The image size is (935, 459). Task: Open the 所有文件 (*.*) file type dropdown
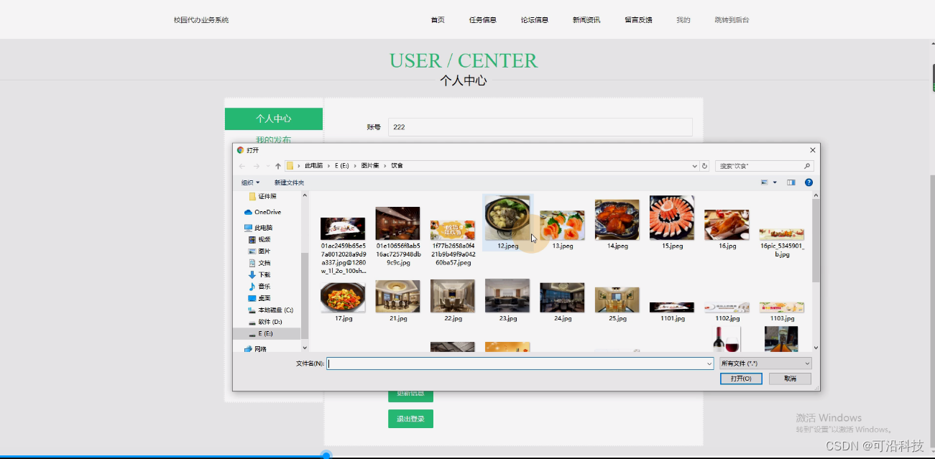tap(764, 363)
